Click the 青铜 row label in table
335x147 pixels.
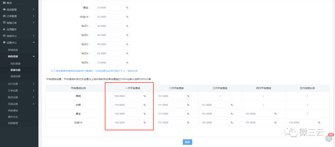coord(78,96)
